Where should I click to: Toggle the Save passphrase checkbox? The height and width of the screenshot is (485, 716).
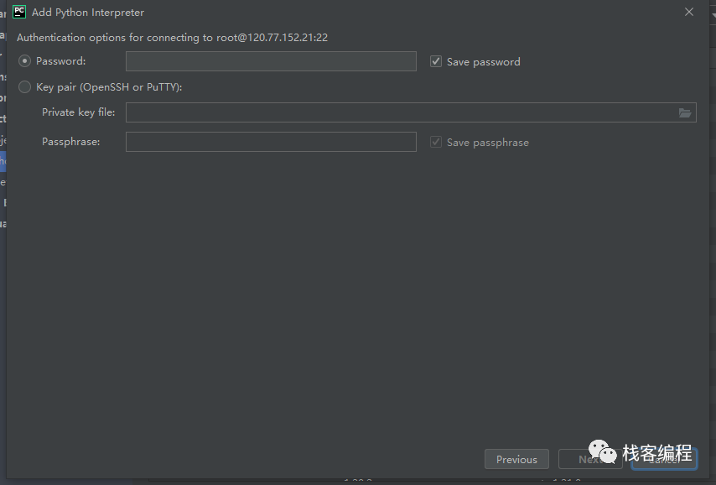pyautogui.click(x=436, y=142)
